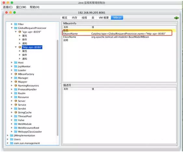Image resolution: width=183 pixels, height=153 pixels.
Task: Select the ajp-apr-8009 bean icon
Action: (19, 32)
